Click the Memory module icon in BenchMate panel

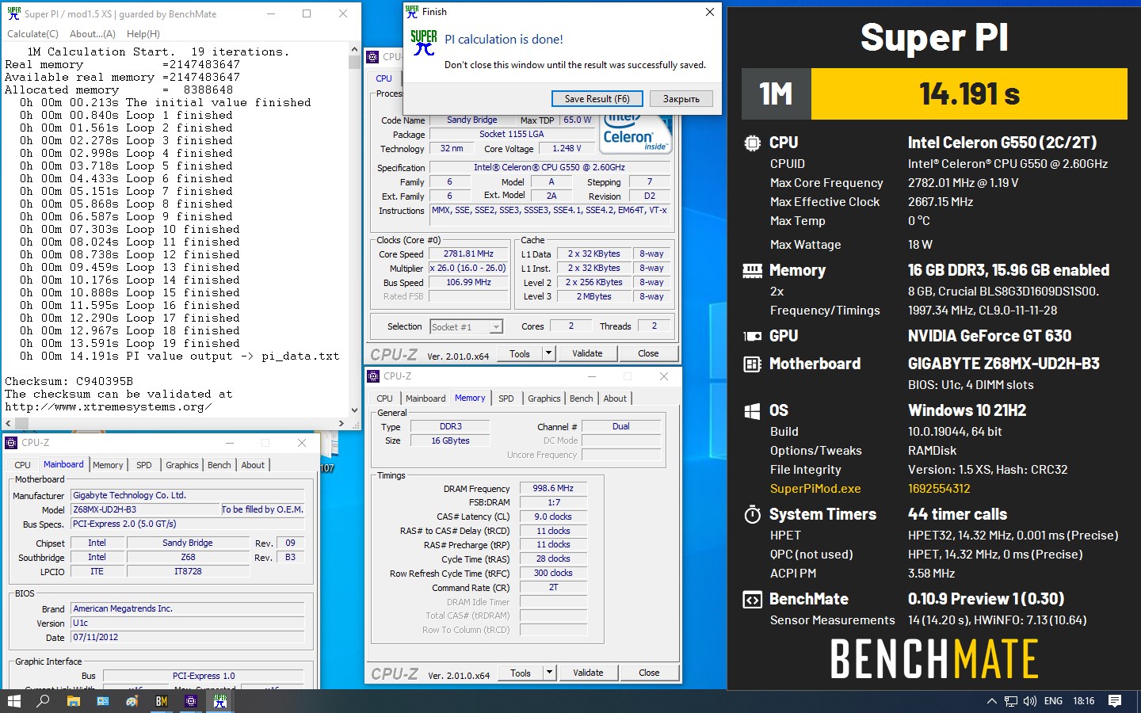752,271
